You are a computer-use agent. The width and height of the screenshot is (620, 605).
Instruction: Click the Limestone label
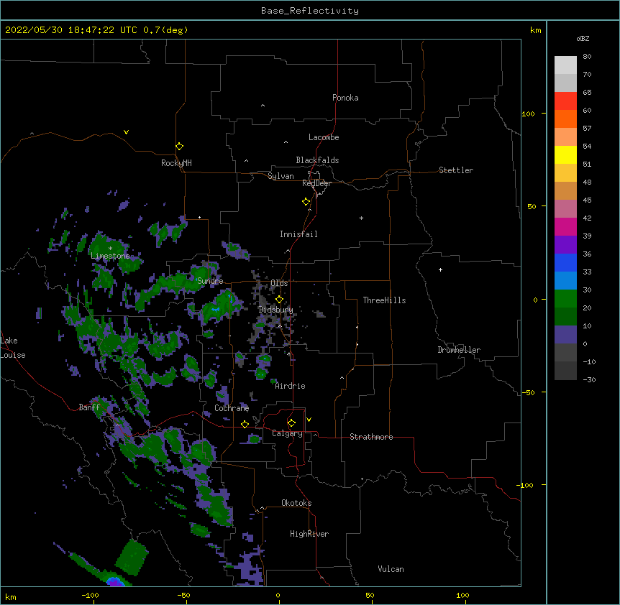click(110, 256)
